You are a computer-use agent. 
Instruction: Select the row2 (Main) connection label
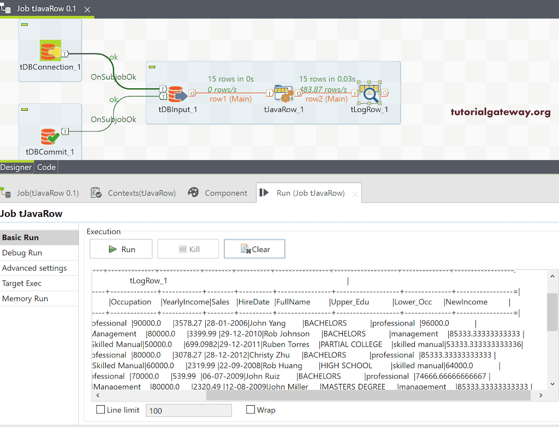[x=326, y=99]
